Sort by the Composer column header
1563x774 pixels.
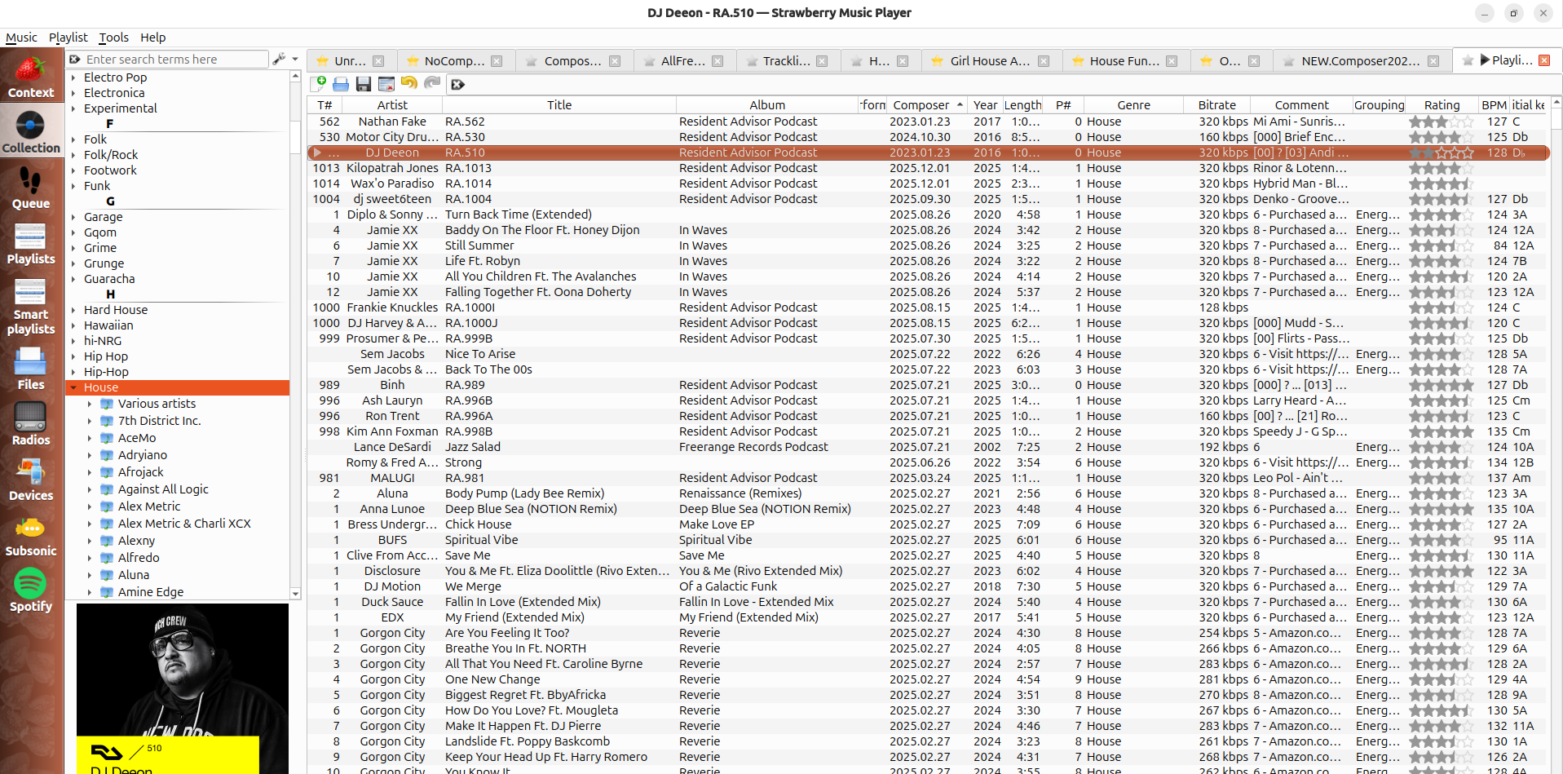click(x=921, y=105)
